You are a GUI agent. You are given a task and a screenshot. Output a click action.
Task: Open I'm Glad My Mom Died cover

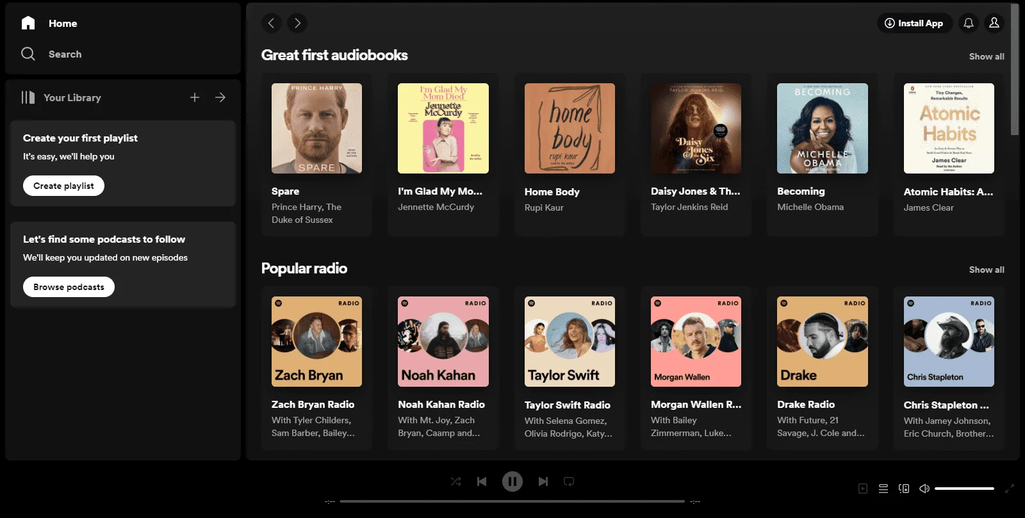click(x=443, y=128)
